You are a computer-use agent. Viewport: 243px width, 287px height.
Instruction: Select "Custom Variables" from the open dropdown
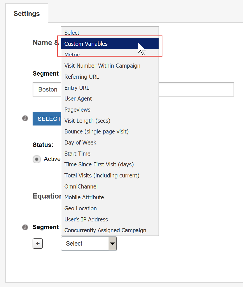(x=86, y=44)
